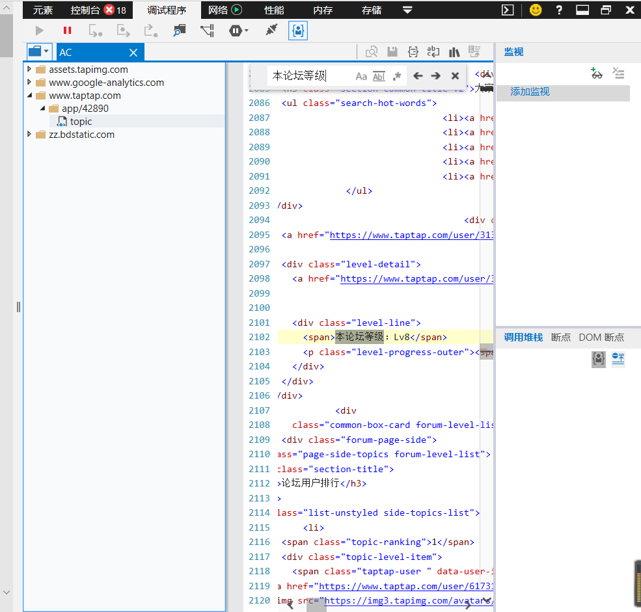
Task: Click the Step Into toolbar icon
Action: [95, 31]
